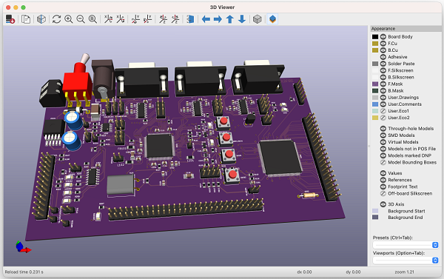The image size is (444, 279).
Task: Show Off-board Silkscreen
Action: pos(383,193)
